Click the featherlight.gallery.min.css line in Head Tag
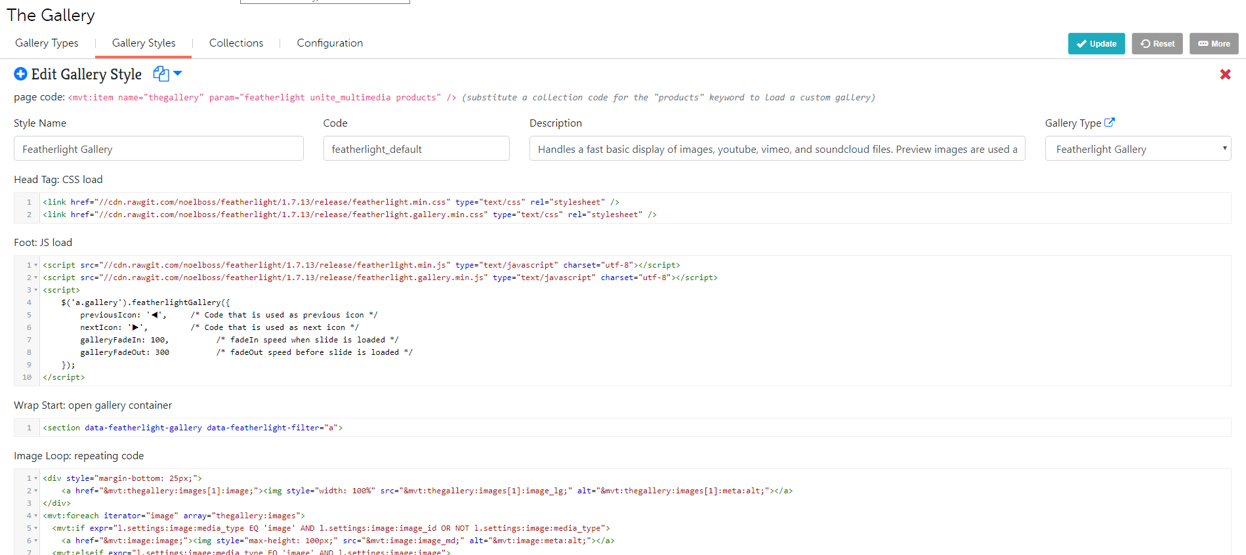This screenshot has height=555, width=1246. (350, 215)
